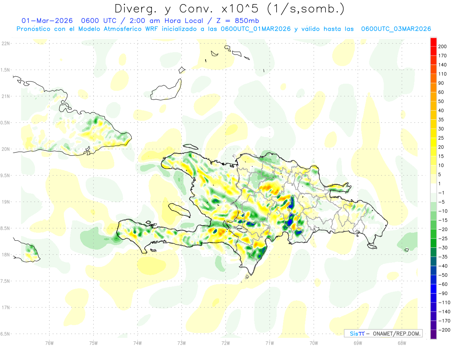Click the "20N" latitude label

(x=6, y=149)
